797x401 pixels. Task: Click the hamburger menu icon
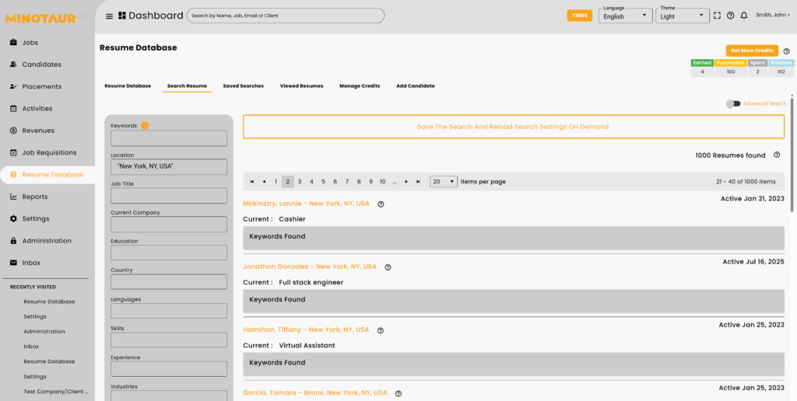(x=109, y=16)
